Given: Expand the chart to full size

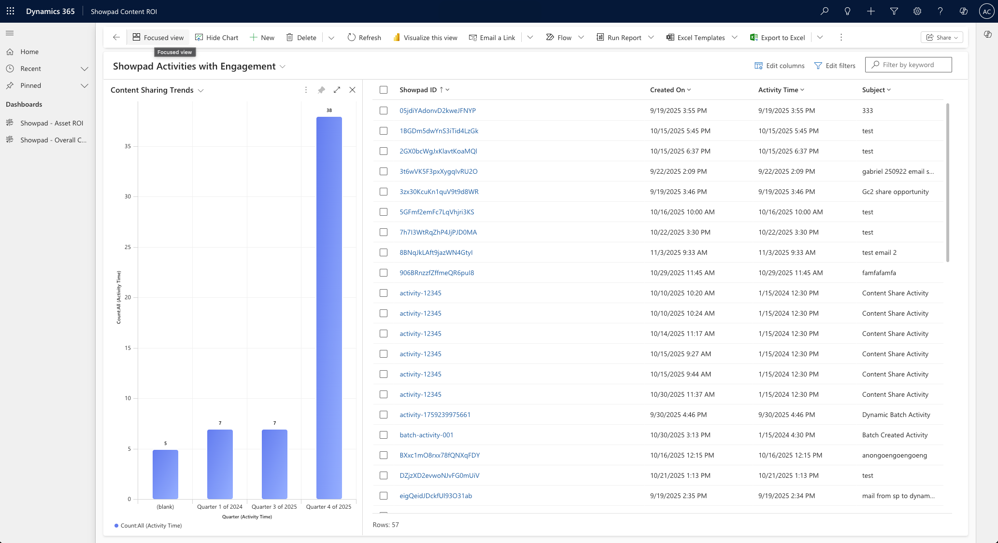Looking at the screenshot, I should [337, 90].
